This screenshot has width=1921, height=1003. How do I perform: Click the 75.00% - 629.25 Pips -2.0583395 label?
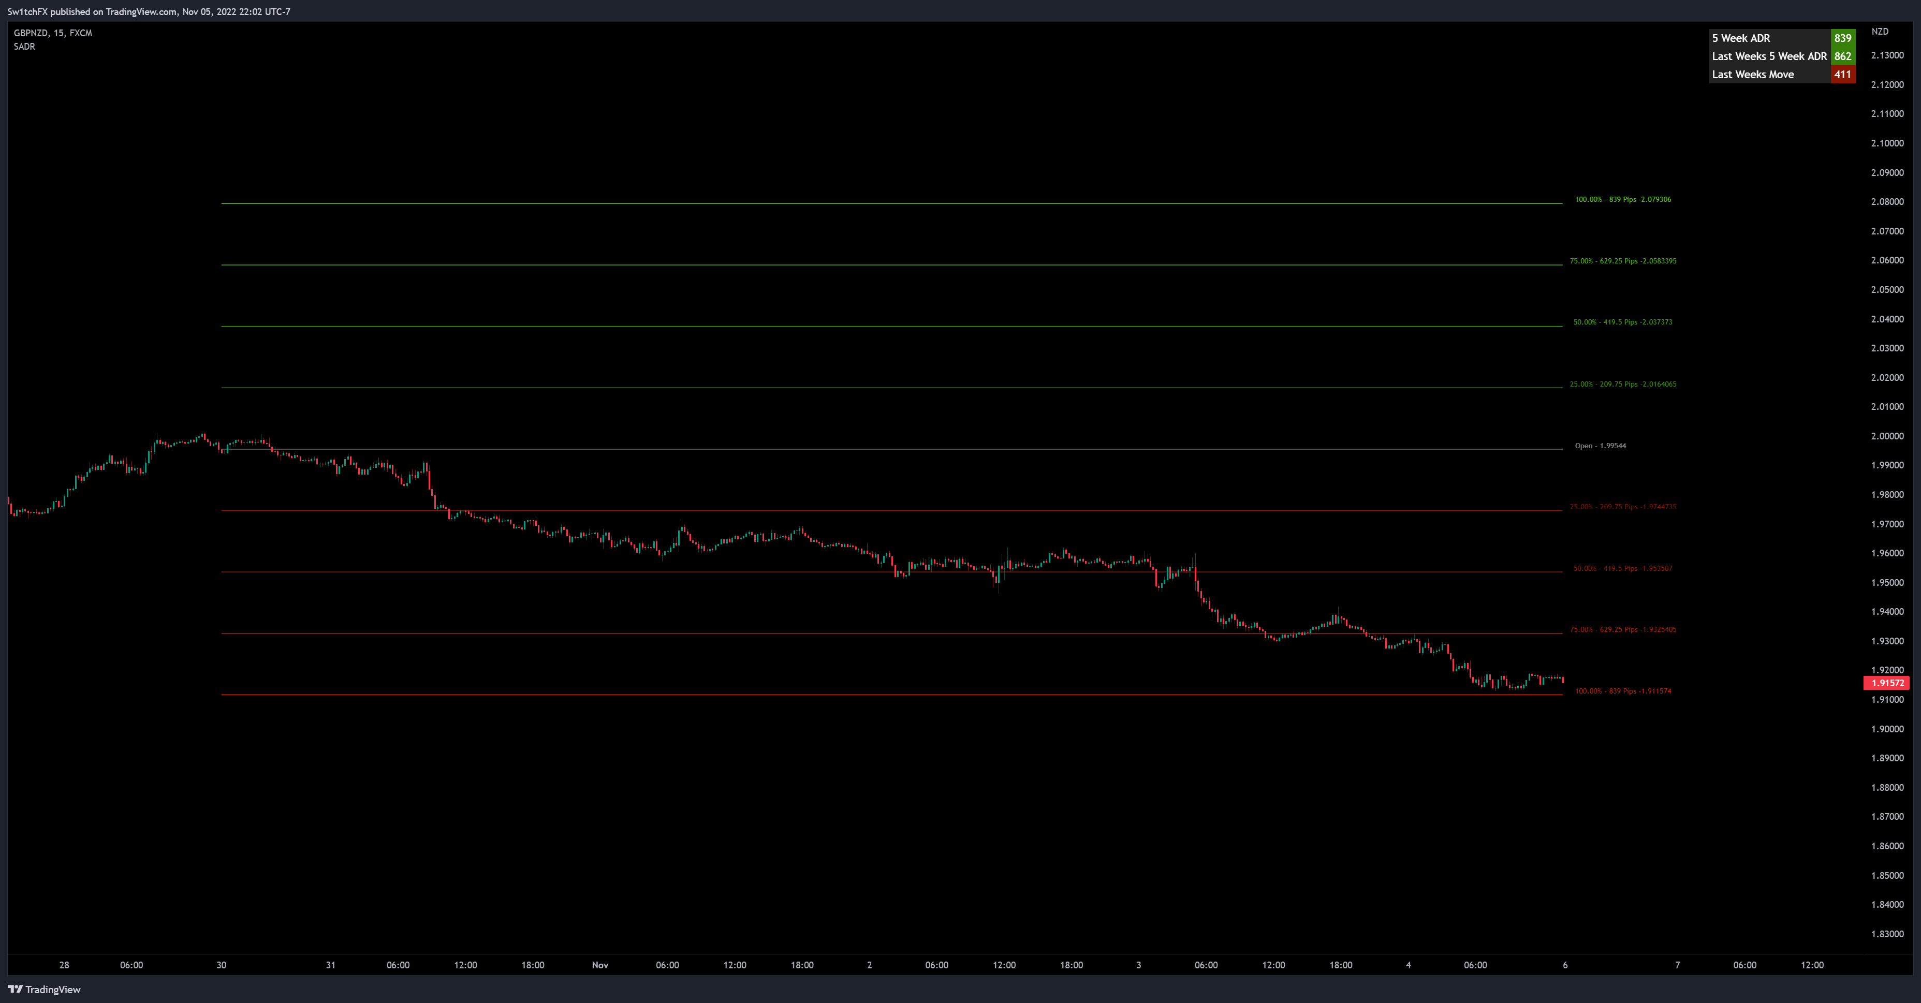[1623, 261]
